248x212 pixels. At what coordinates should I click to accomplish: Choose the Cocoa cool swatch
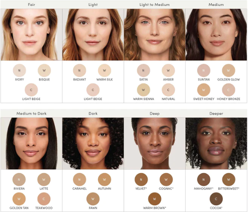click(216, 199)
